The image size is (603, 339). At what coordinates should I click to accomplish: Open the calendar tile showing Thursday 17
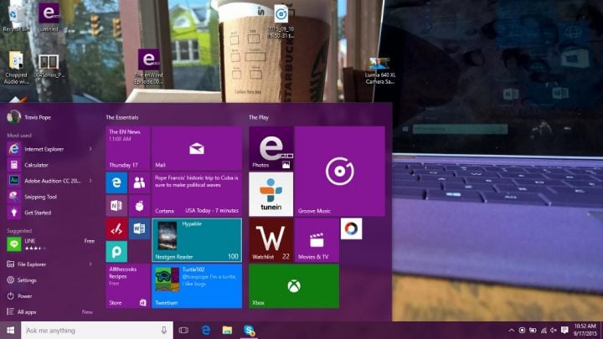coord(127,148)
